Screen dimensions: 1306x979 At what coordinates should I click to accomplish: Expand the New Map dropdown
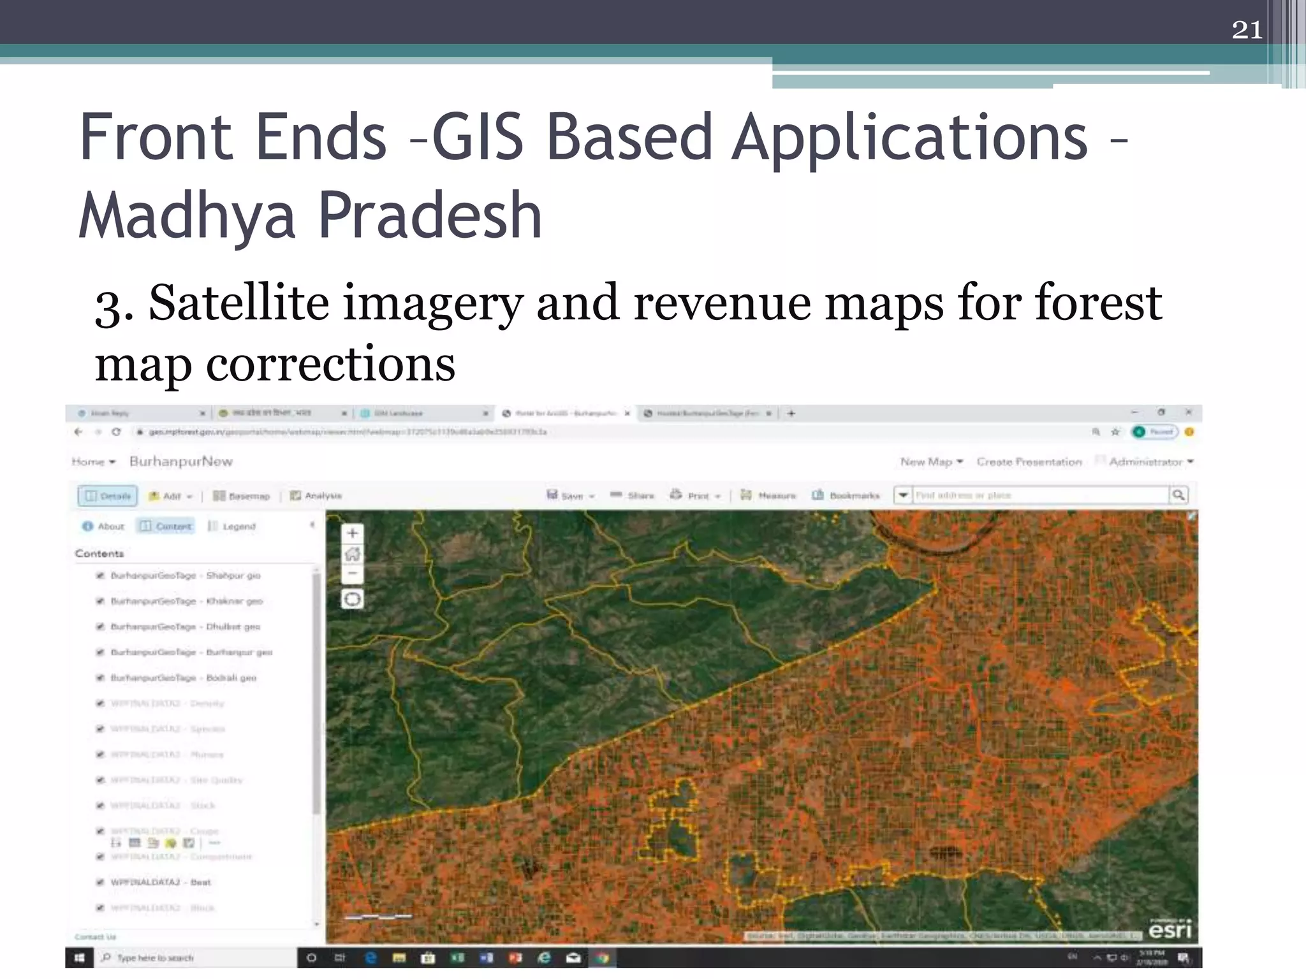click(x=931, y=461)
